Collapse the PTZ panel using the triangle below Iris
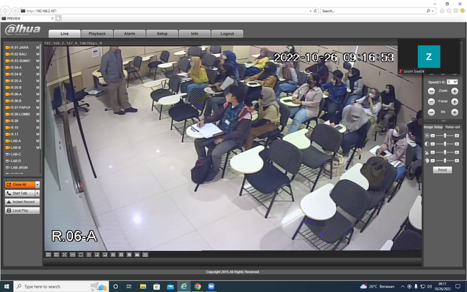The height and width of the screenshot is (292, 467). [x=443, y=121]
